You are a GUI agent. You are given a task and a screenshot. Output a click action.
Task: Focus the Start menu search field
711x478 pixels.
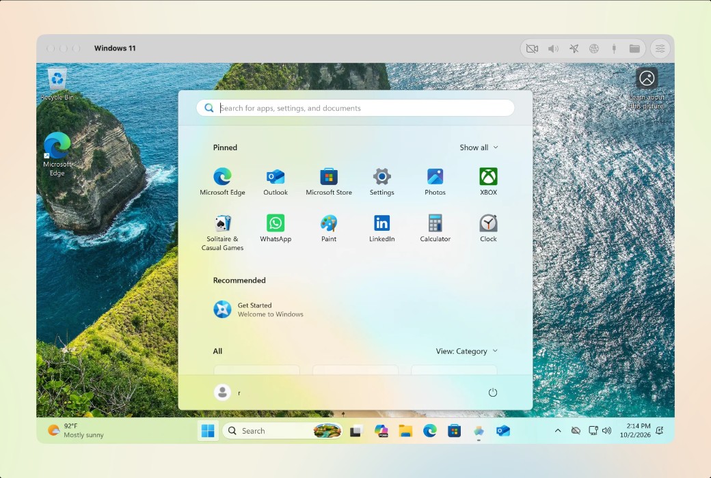point(355,108)
